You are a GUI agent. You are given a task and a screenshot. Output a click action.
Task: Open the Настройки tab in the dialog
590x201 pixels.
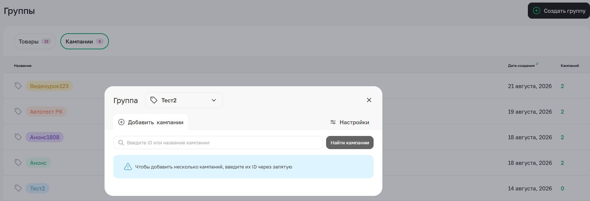[349, 122]
